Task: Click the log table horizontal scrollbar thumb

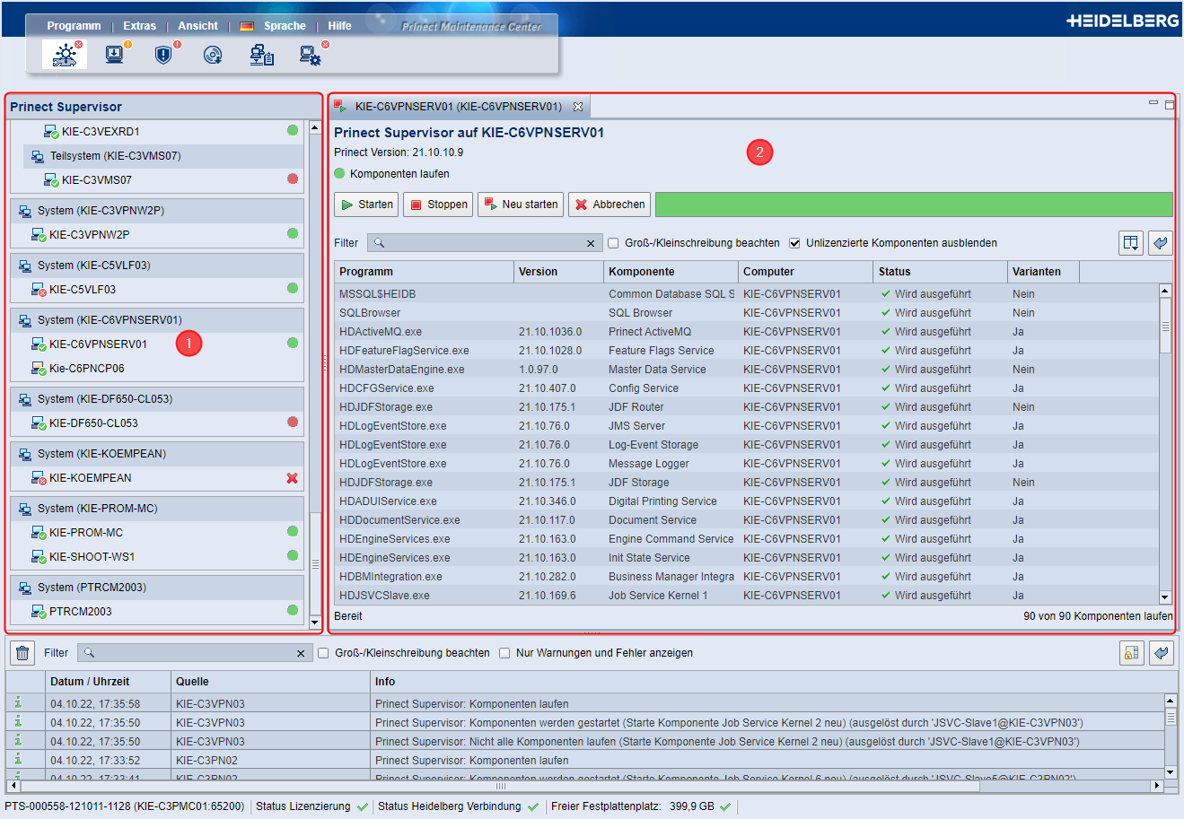Action: [x=501, y=786]
